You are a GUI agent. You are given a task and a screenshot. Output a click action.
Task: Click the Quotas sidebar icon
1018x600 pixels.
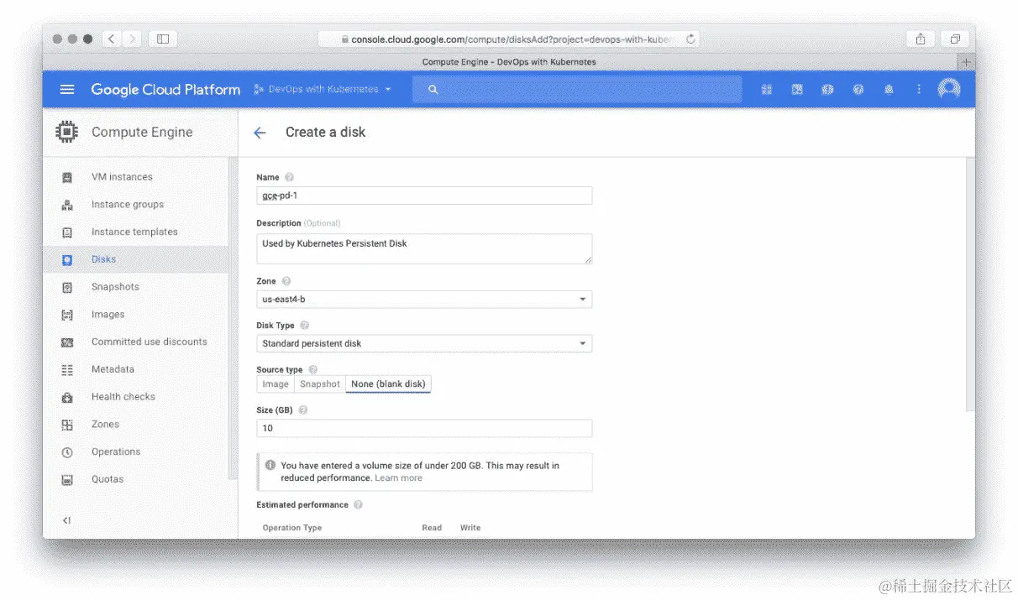pyautogui.click(x=67, y=480)
